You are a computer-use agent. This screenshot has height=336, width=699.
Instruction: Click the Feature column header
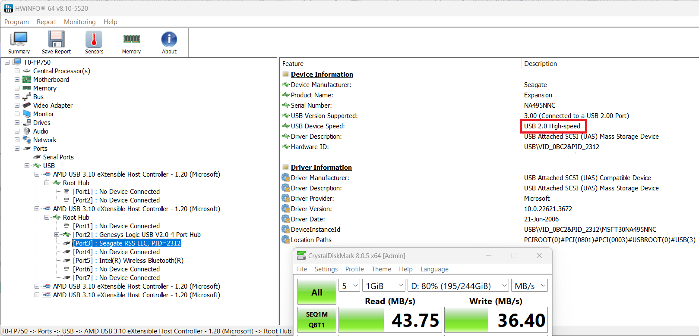(293, 64)
